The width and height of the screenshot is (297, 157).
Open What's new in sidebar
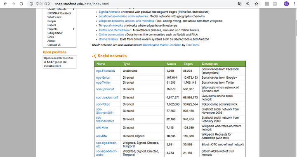pyautogui.click(x=54, y=17)
